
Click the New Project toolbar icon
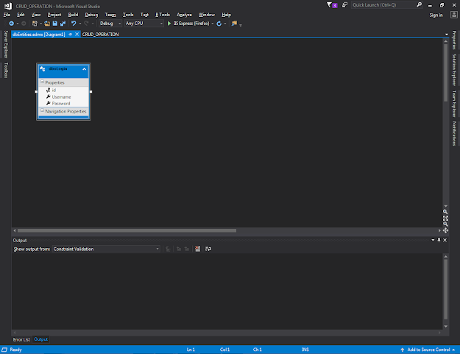tap(35, 24)
